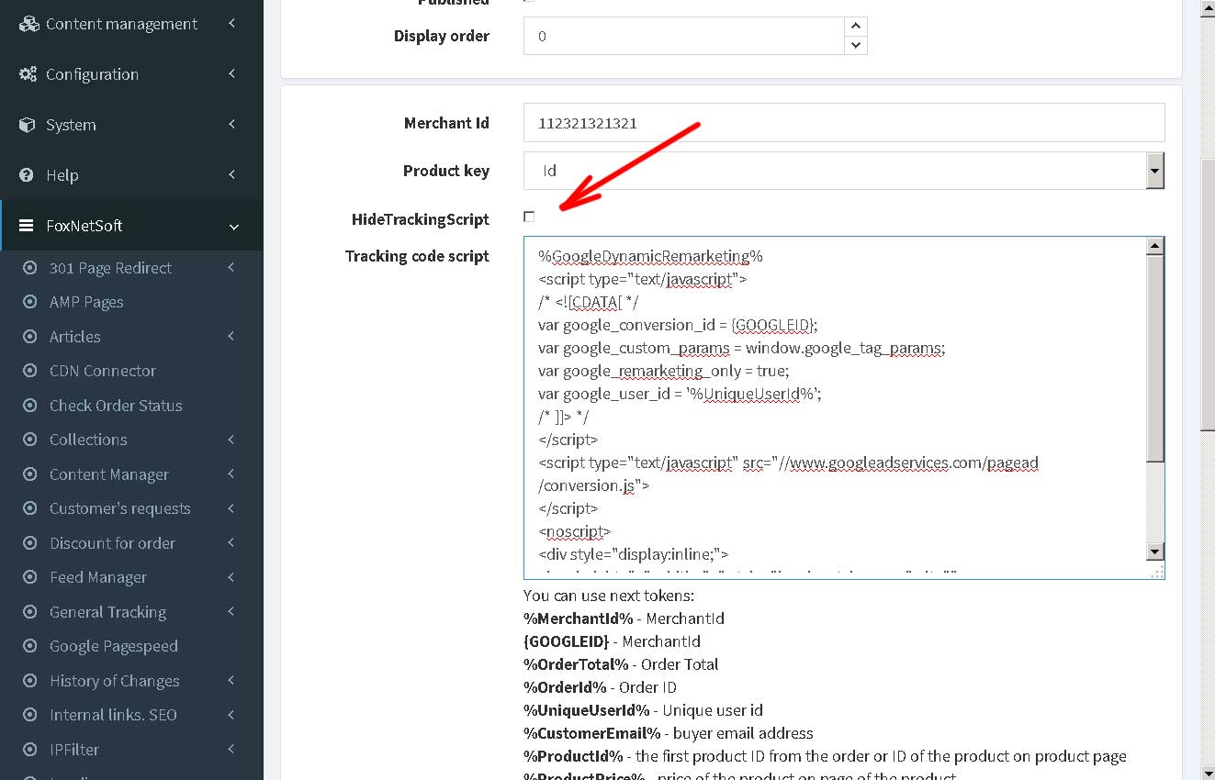The image size is (1215, 780).
Task: Click the 301 Page Redirect bullet icon
Action: (x=30, y=268)
